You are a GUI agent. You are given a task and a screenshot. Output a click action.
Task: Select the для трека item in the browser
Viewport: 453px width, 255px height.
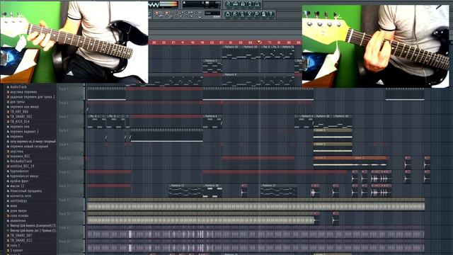click(17, 102)
